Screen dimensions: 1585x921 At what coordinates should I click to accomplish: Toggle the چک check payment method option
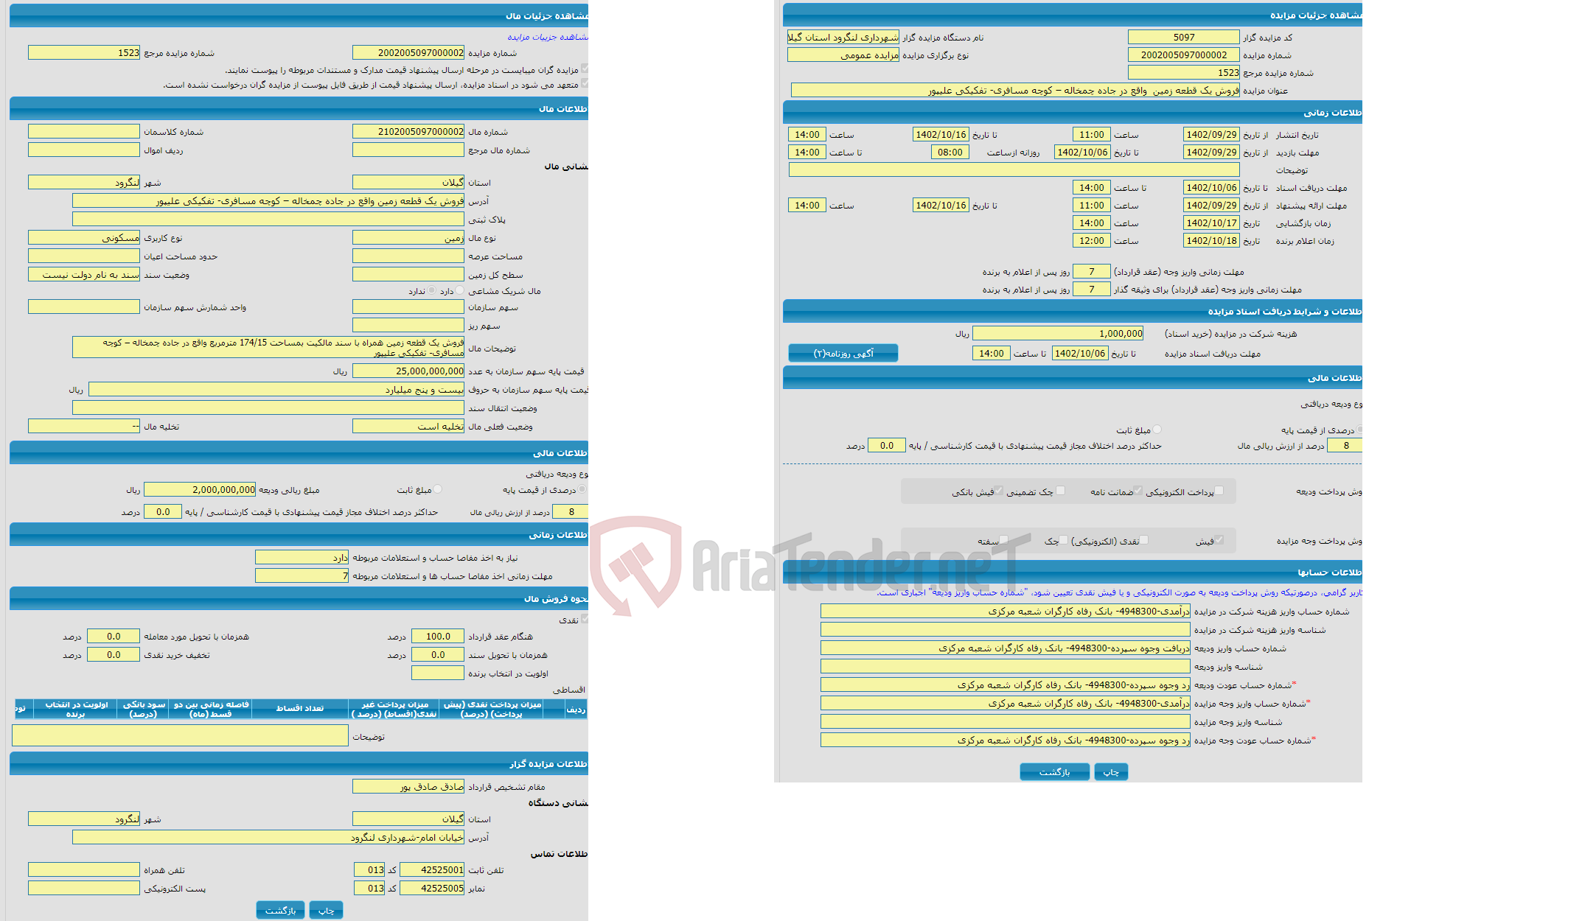coord(1063,542)
